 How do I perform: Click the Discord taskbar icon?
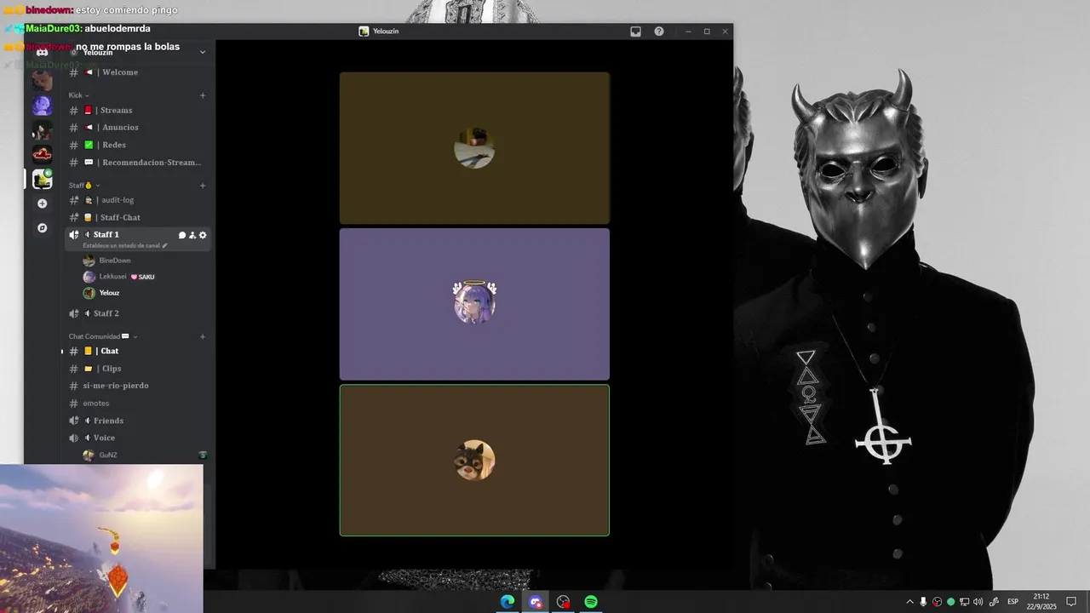pyautogui.click(x=536, y=602)
